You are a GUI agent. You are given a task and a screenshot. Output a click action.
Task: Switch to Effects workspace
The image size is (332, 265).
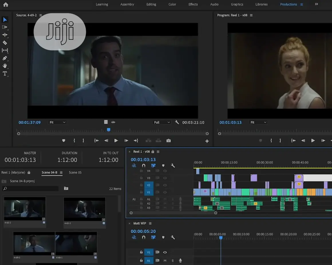(x=193, y=4)
